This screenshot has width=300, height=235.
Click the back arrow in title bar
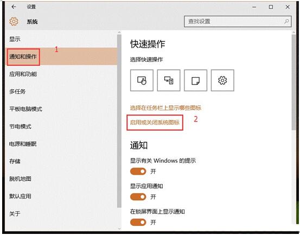14,7
